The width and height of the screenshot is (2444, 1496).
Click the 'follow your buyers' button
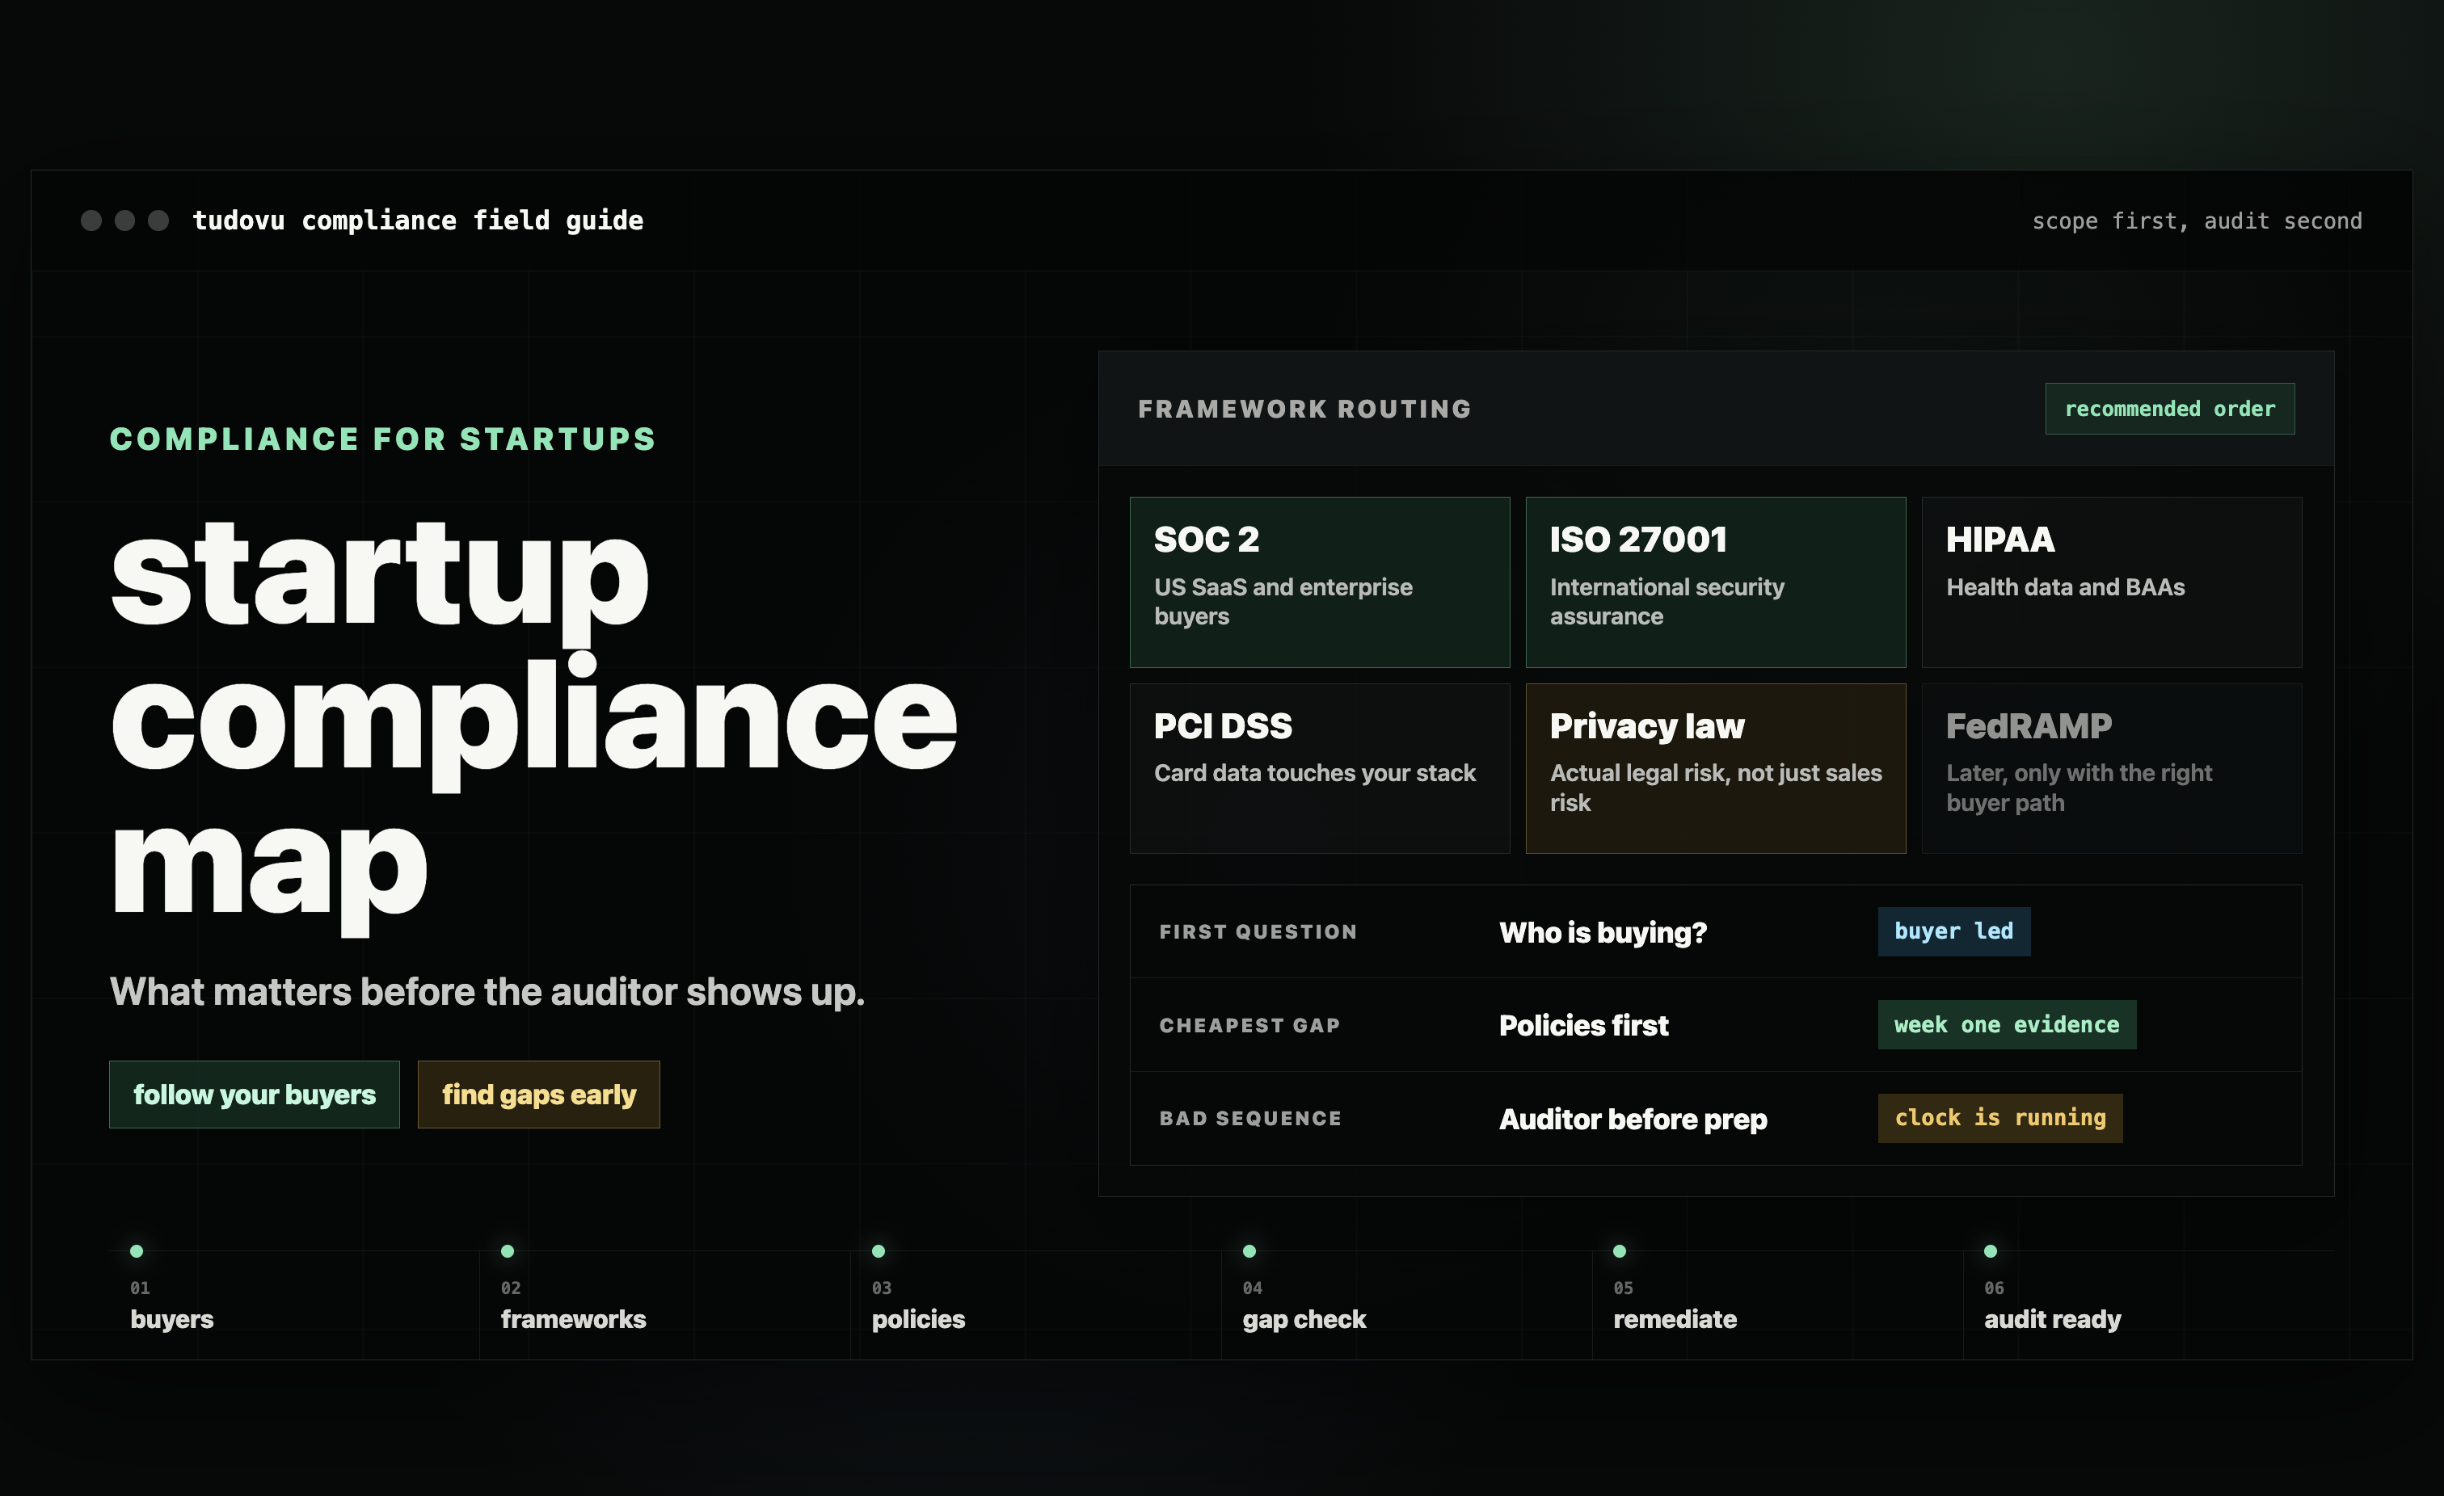coord(254,1095)
